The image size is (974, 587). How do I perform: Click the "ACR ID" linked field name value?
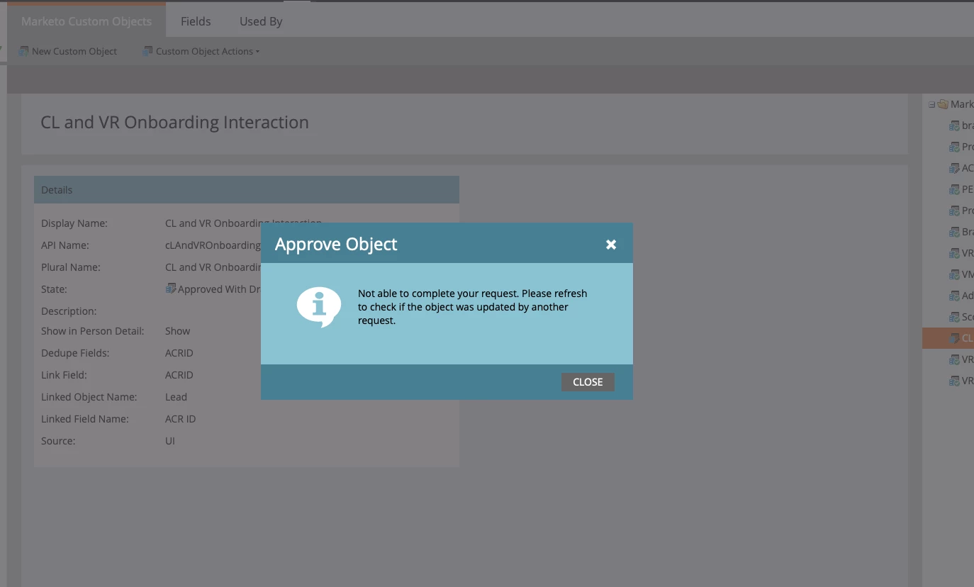(x=180, y=419)
